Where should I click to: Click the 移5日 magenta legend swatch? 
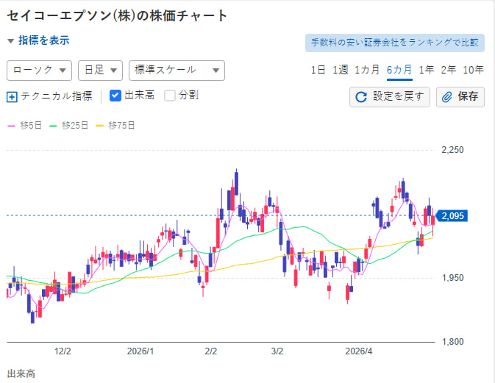(11, 126)
